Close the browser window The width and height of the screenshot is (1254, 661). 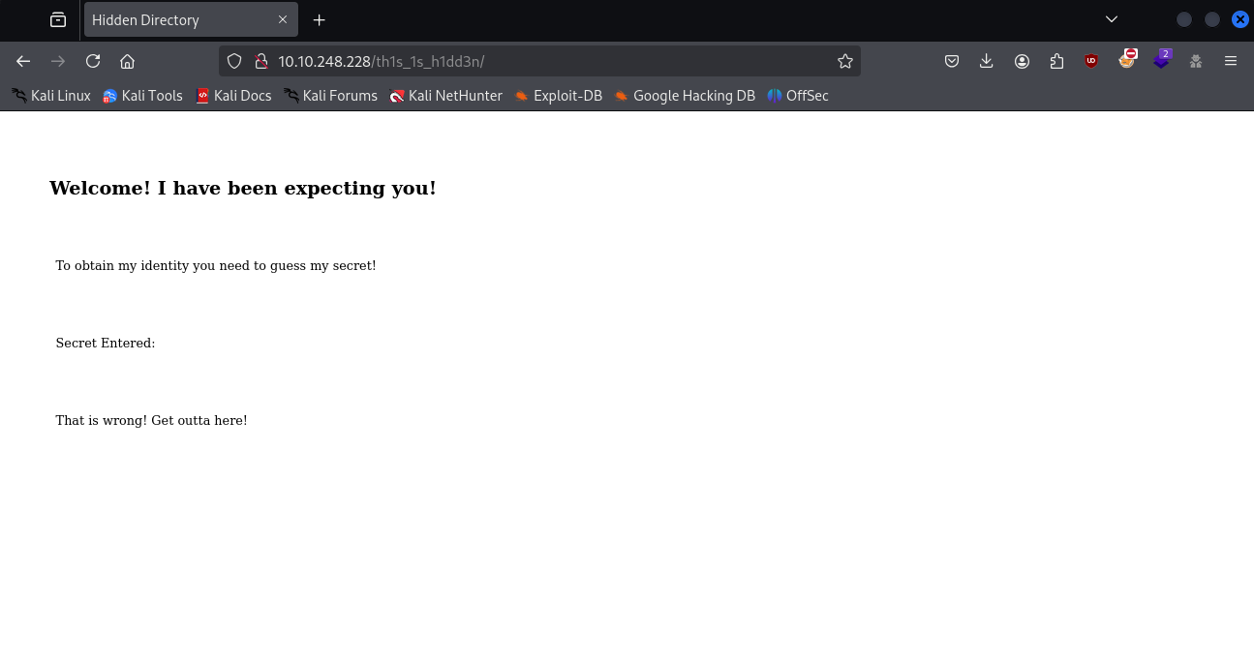click(1240, 19)
